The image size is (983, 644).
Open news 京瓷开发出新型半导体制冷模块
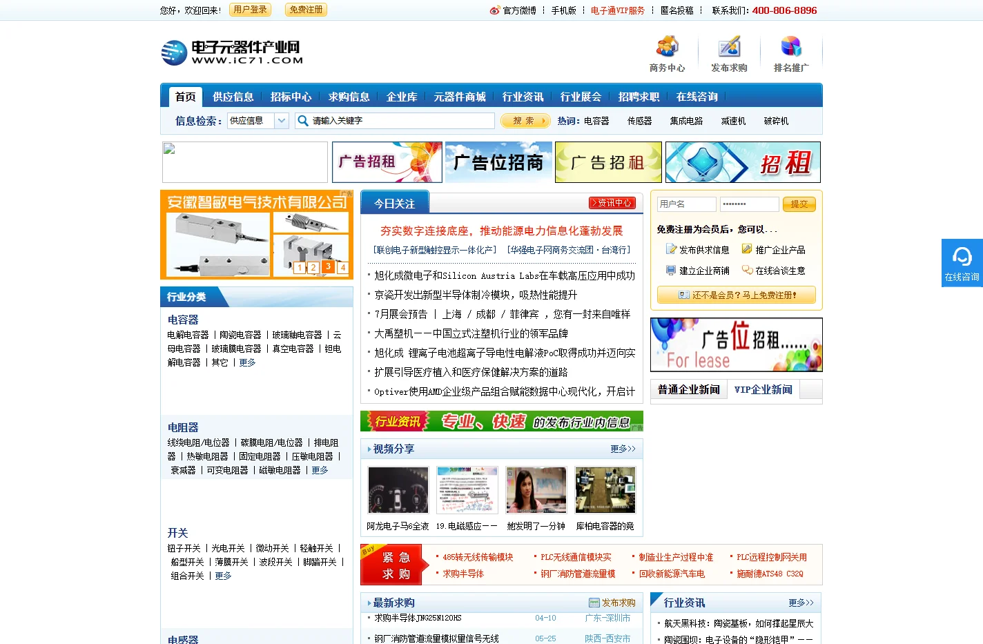coord(476,295)
